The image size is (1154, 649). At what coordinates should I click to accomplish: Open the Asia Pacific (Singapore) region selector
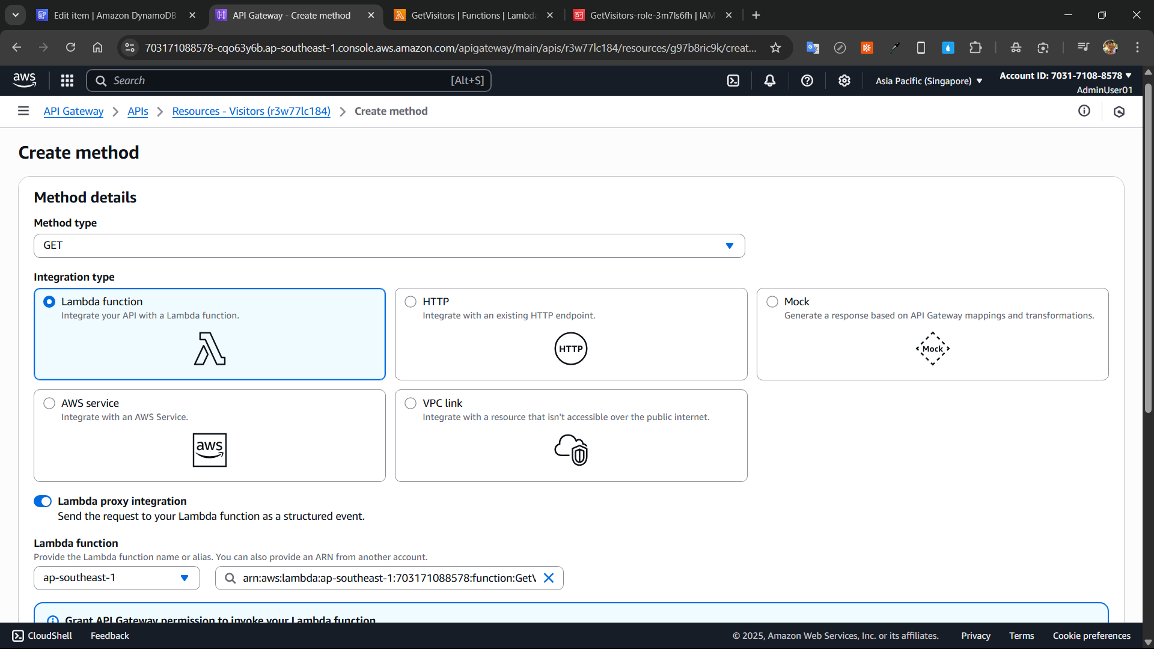[929, 81]
